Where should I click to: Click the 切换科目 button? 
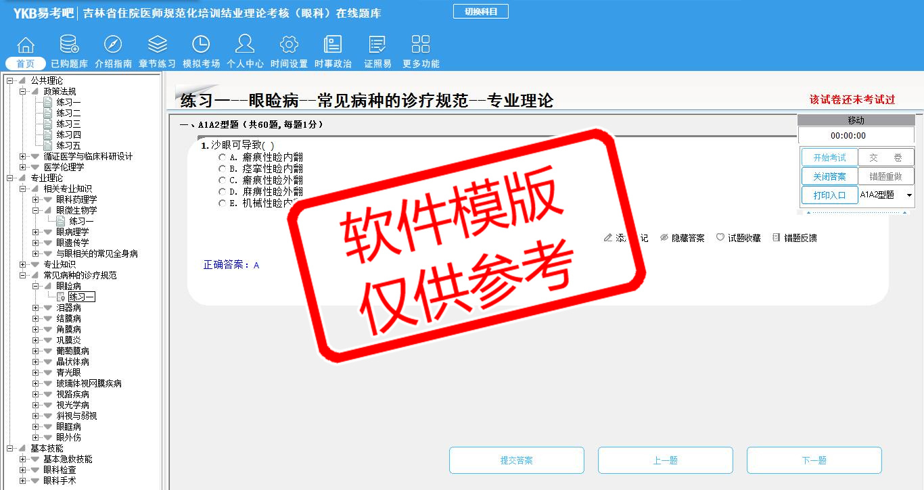pos(480,11)
